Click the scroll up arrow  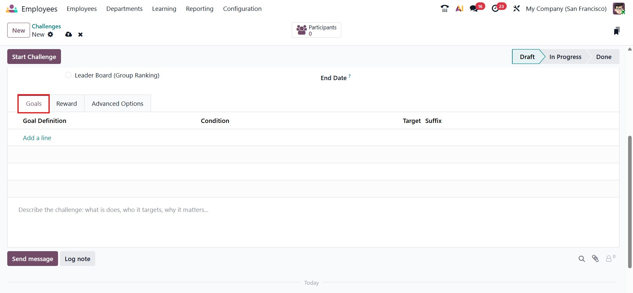point(630,49)
